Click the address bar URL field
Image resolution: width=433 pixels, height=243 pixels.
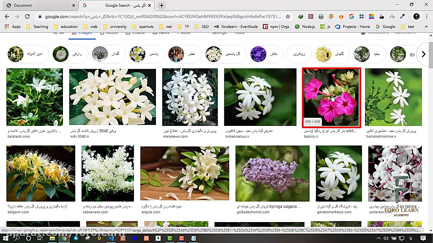point(162,17)
